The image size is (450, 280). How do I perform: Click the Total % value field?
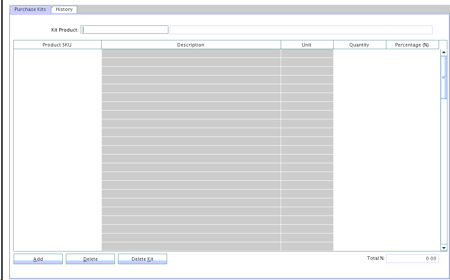coord(412,258)
